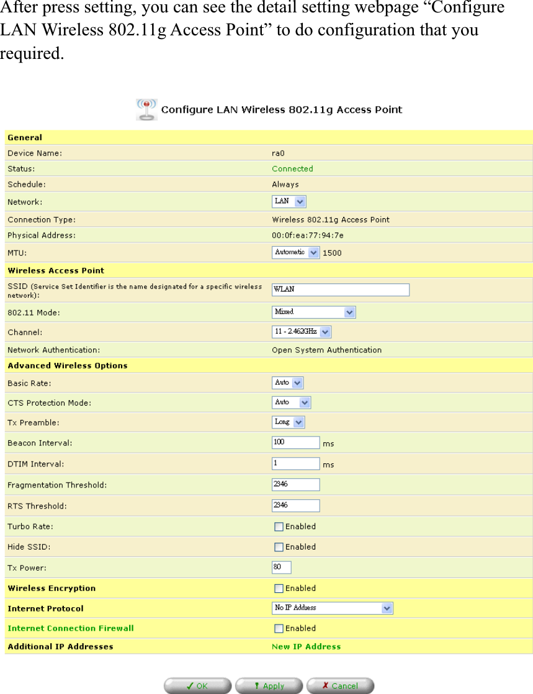Enable Turbo Rate
This screenshot has width=533, height=694.
point(279,526)
